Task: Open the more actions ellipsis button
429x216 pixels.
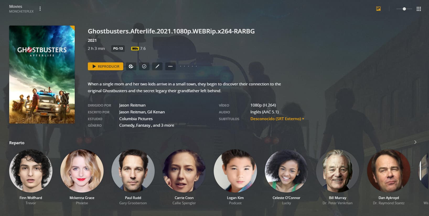Action: 170,66
